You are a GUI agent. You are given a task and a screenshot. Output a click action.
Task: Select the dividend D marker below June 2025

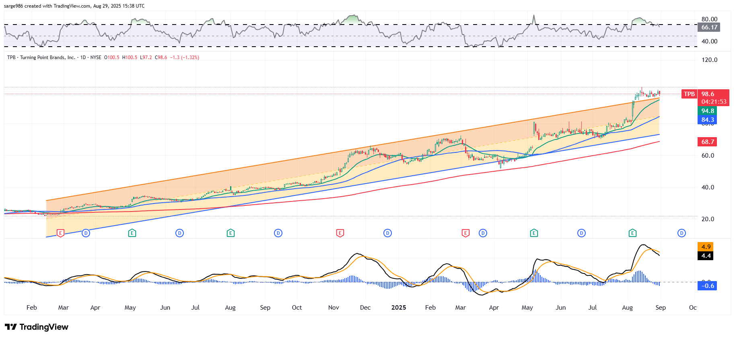pos(581,233)
